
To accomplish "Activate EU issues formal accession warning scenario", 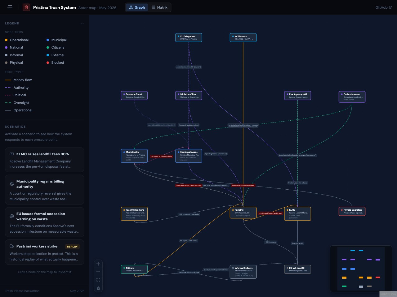I will click(x=45, y=222).
